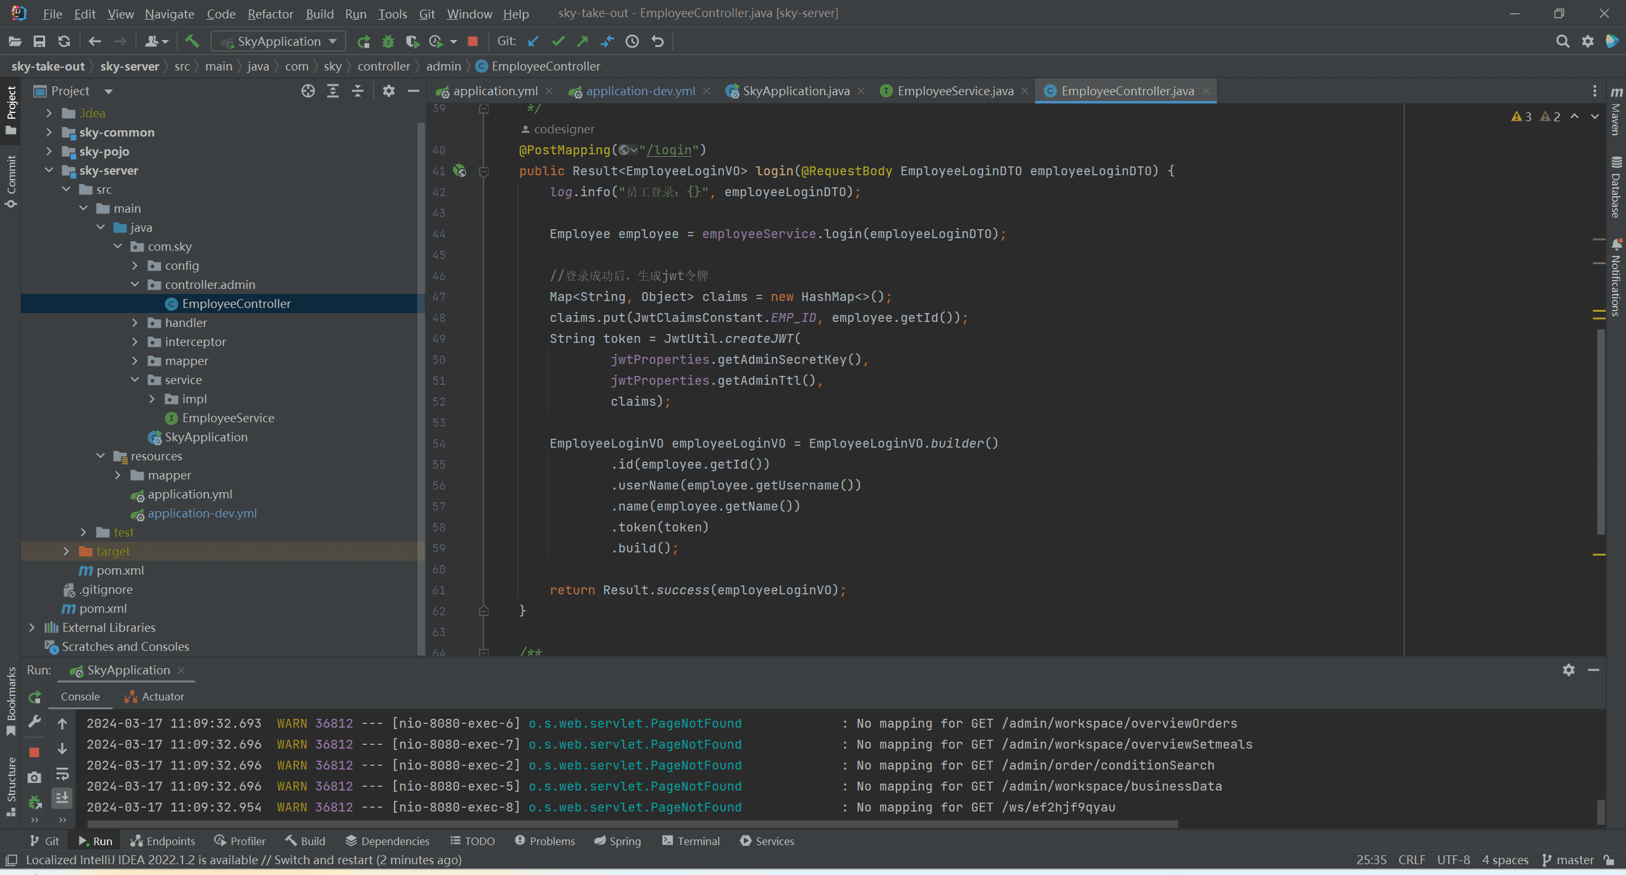Click the Save All toolbar icon
This screenshot has width=1626, height=875.
tap(39, 41)
